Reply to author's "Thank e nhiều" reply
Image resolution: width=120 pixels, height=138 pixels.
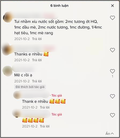(x=45, y=107)
